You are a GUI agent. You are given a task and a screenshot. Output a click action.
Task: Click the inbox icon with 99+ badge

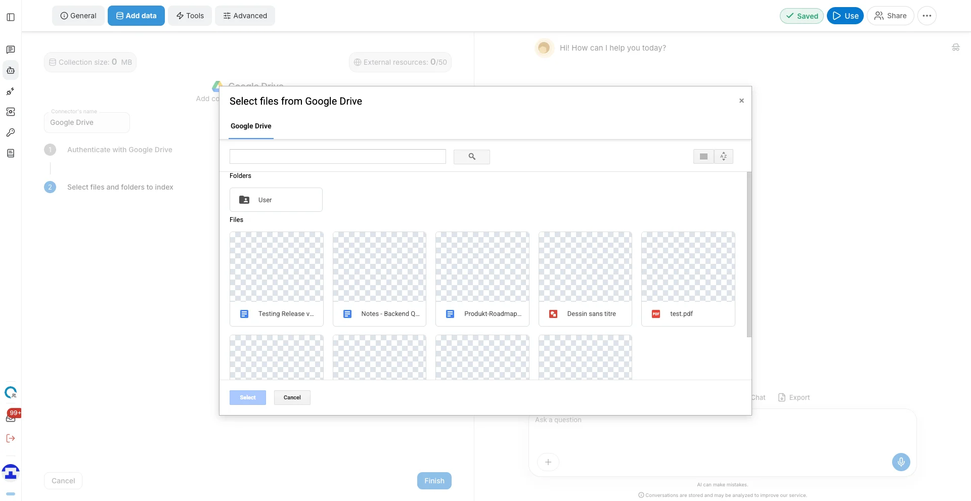11,417
